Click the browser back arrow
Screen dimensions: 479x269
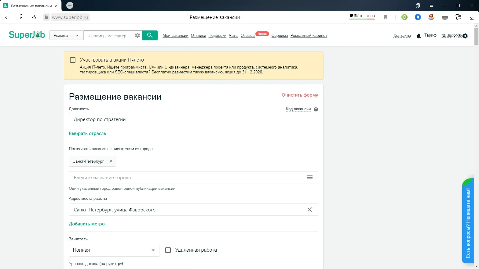click(7, 17)
